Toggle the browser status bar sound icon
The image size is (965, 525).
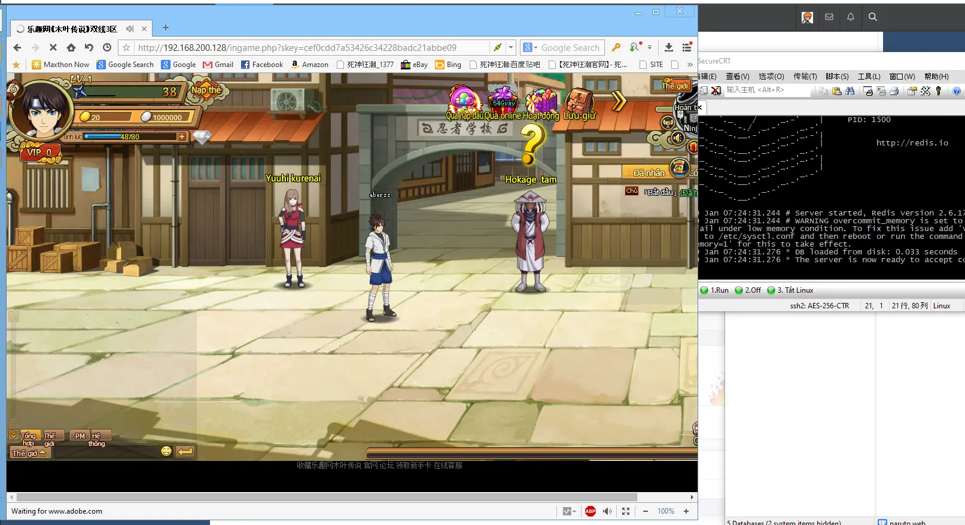[x=607, y=511]
